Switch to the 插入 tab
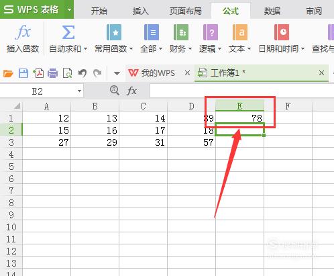 pyautogui.click(x=141, y=11)
